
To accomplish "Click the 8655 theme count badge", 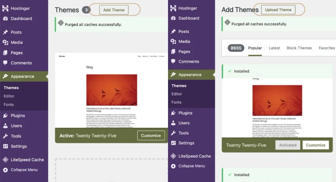I will tap(236, 48).
